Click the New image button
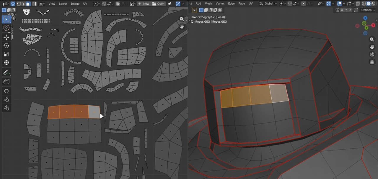This screenshot has height=179, width=378. pyautogui.click(x=144, y=4)
